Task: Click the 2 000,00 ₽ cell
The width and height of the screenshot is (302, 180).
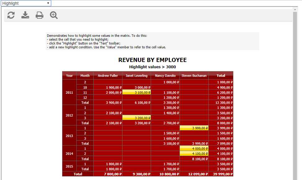Action: point(108,92)
